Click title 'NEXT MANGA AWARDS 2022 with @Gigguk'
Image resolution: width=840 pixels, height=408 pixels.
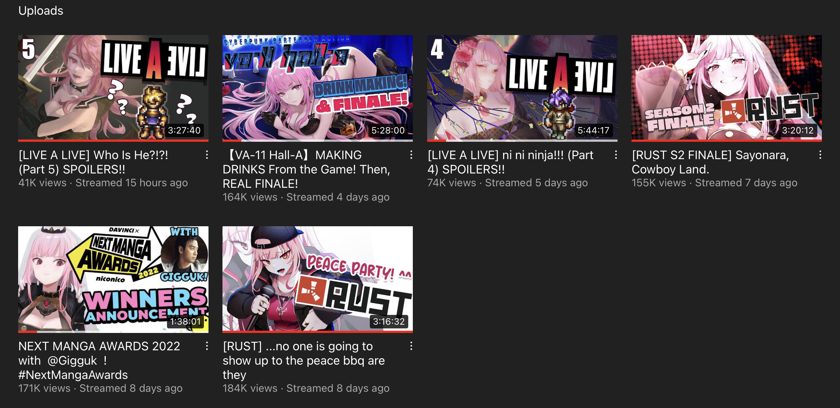click(x=99, y=360)
